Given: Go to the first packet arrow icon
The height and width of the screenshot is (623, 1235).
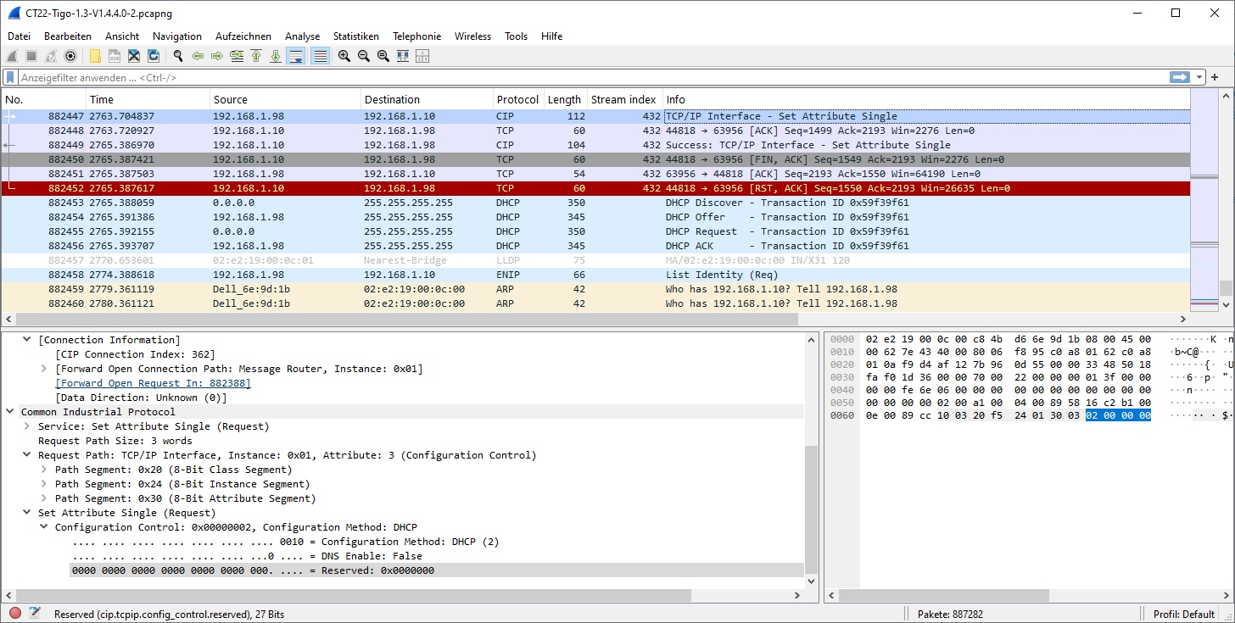Looking at the screenshot, I should (256, 56).
